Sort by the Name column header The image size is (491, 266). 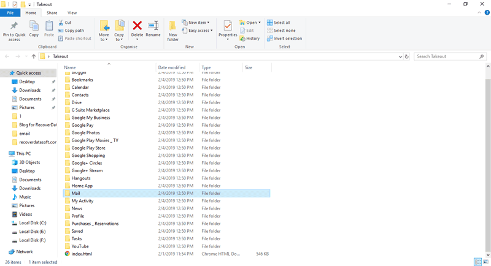click(x=109, y=67)
